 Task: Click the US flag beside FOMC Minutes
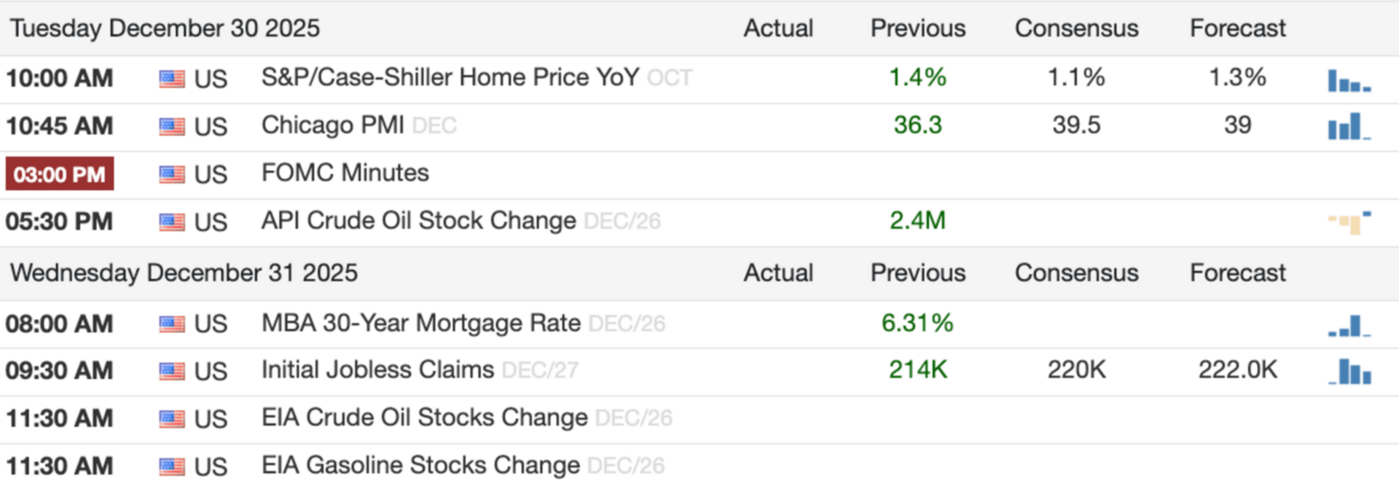(172, 174)
